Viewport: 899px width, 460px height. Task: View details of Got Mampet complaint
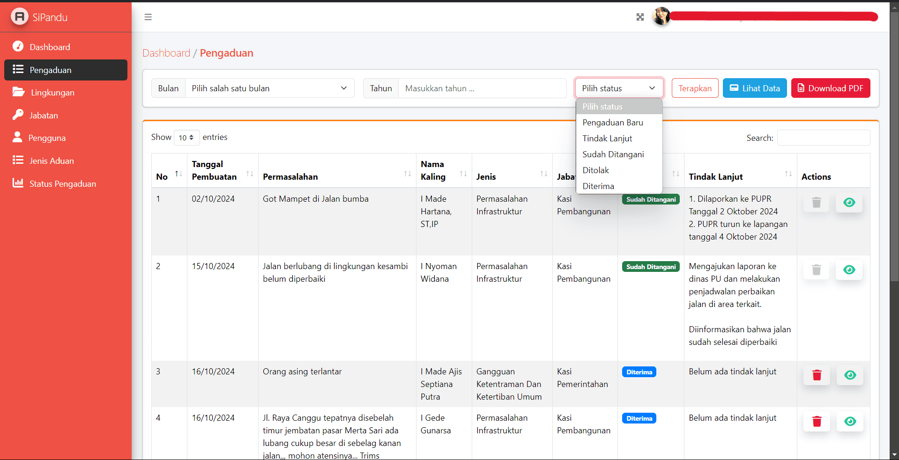tap(849, 203)
